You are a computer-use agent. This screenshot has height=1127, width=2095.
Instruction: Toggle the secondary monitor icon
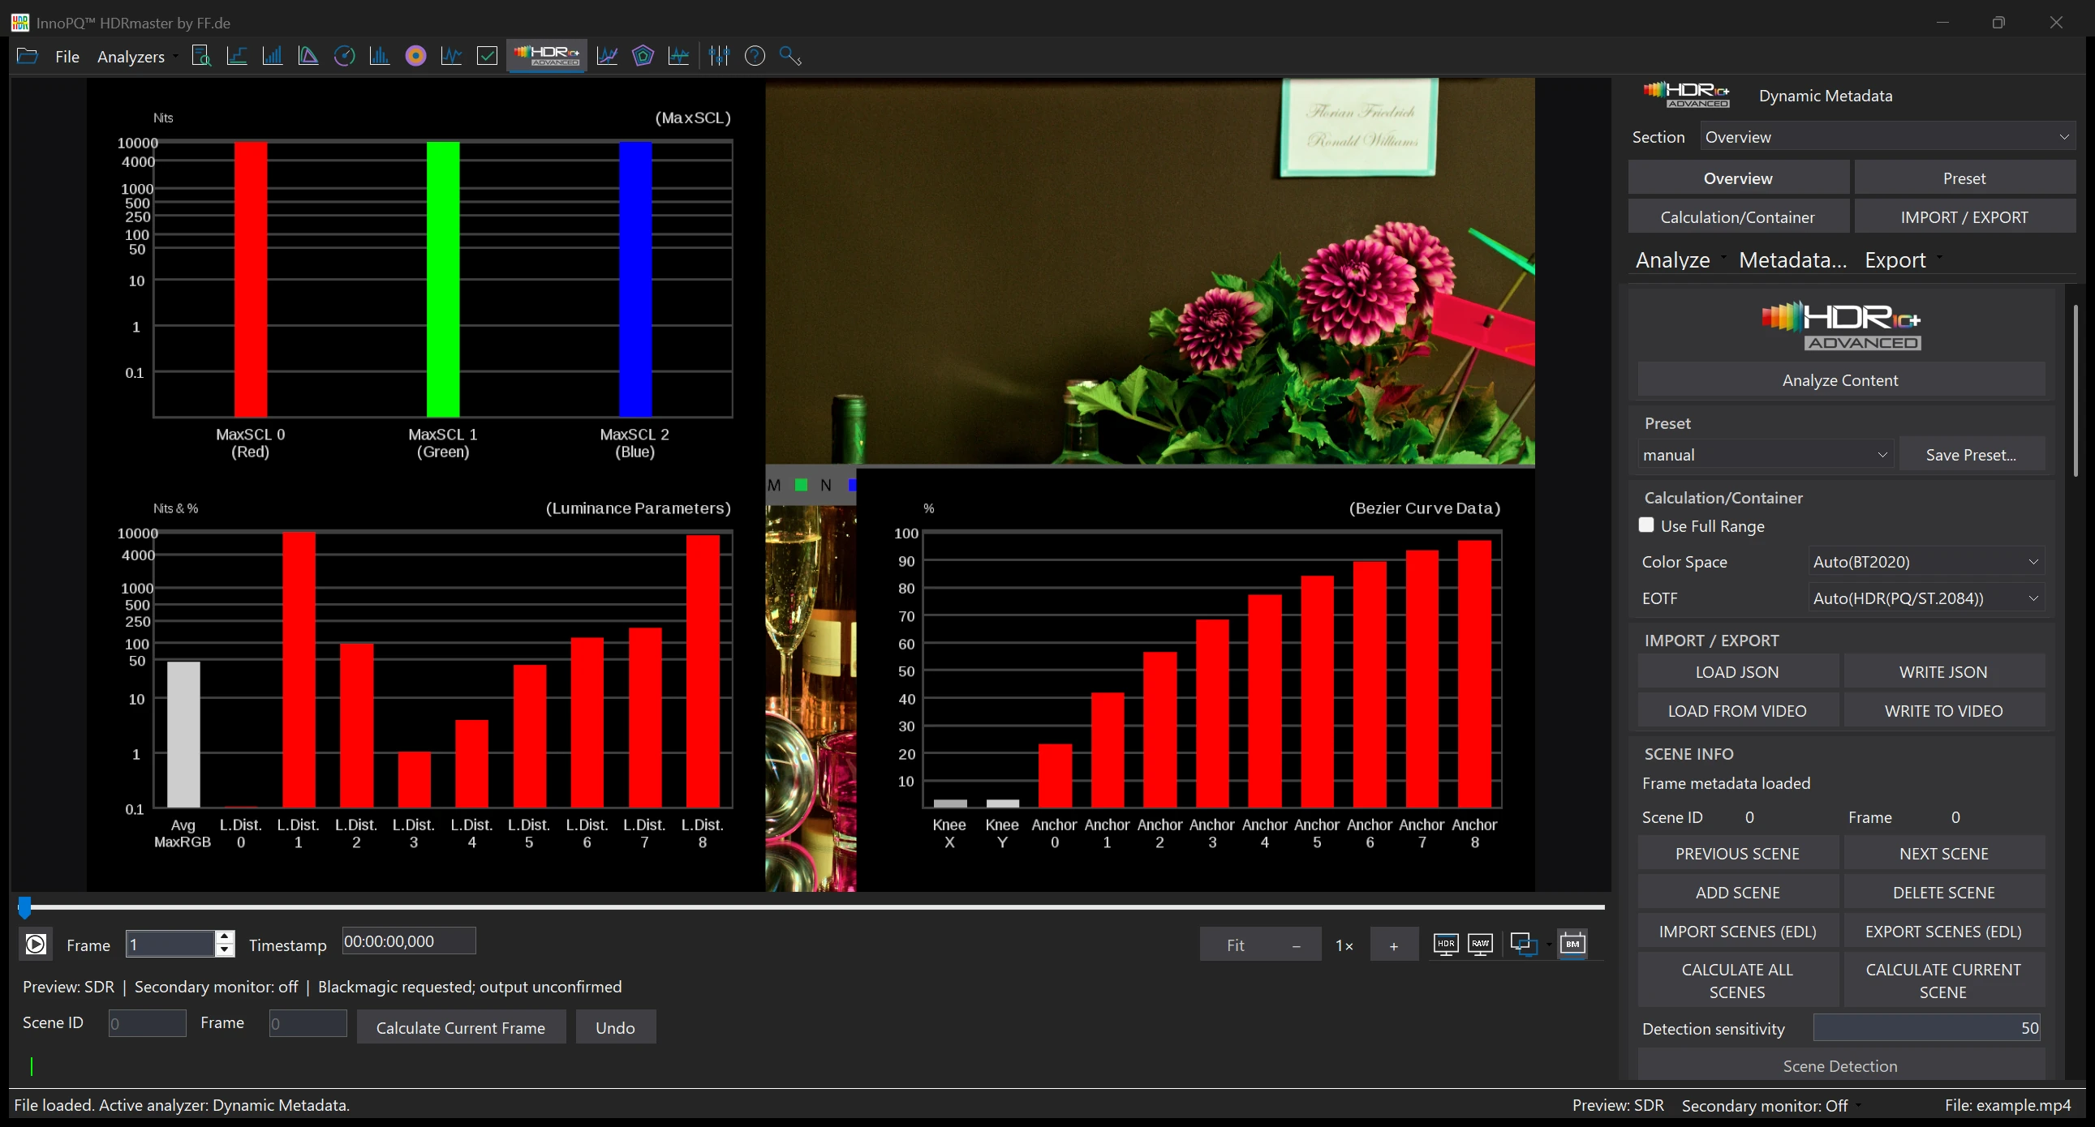click(1523, 945)
